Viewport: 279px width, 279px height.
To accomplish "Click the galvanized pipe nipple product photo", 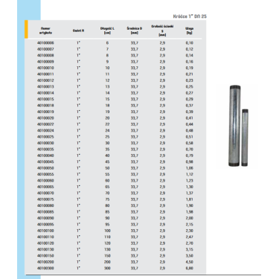I will [238, 126].
